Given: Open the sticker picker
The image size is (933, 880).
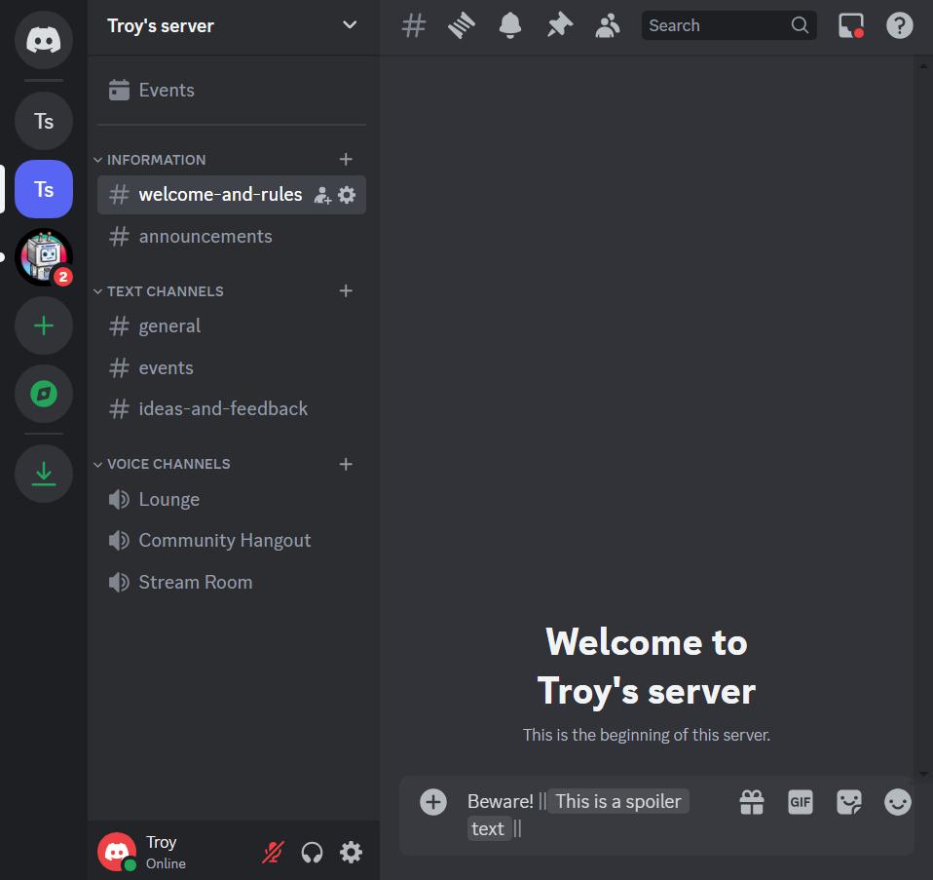Looking at the screenshot, I should [x=848, y=801].
